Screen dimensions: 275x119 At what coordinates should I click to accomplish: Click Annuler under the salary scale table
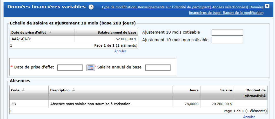coord(120,51)
